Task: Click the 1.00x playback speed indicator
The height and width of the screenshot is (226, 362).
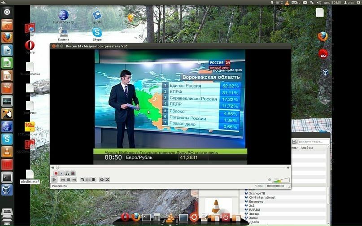Action: (259, 186)
